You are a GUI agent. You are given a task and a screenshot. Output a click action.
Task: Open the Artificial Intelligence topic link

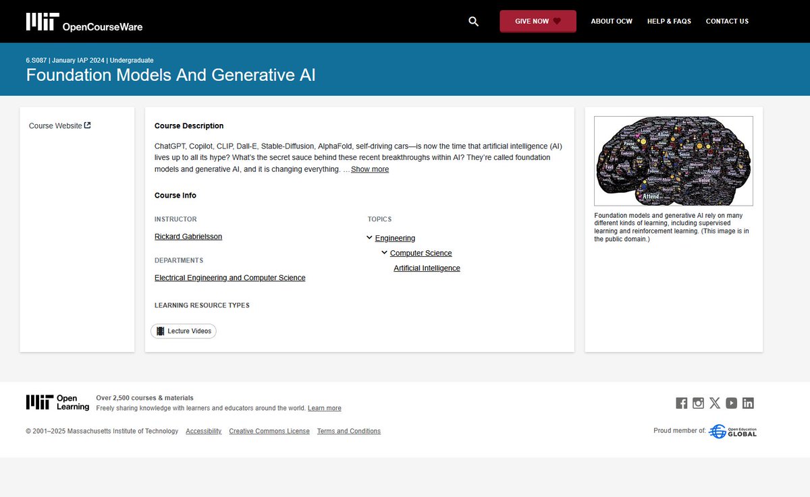[x=427, y=268]
